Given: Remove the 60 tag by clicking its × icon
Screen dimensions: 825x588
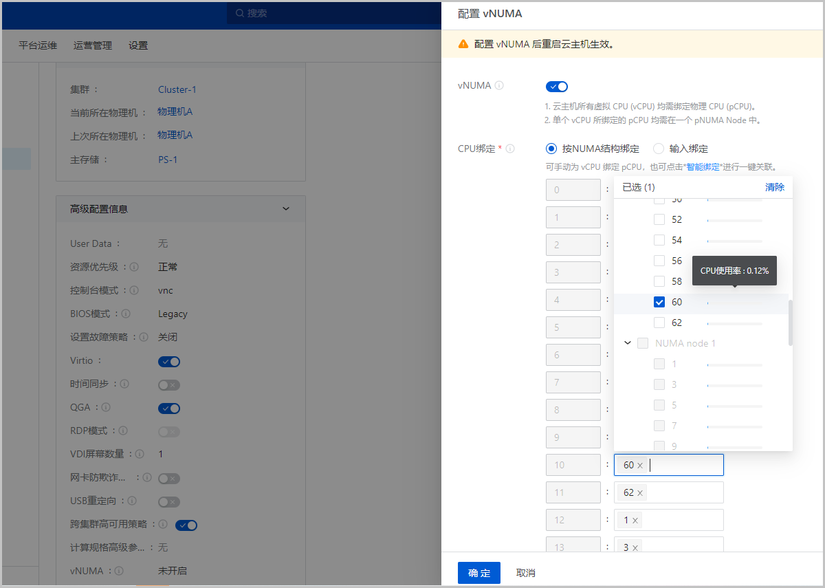Looking at the screenshot, I should click(x=640, y=465).
